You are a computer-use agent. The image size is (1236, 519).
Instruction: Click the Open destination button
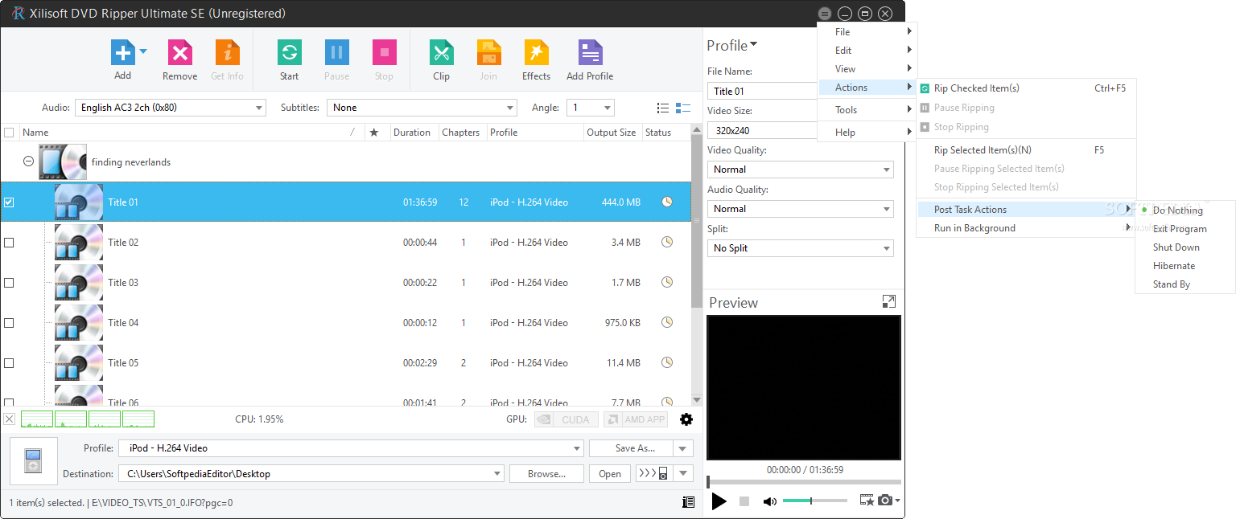tap(610, 474)
